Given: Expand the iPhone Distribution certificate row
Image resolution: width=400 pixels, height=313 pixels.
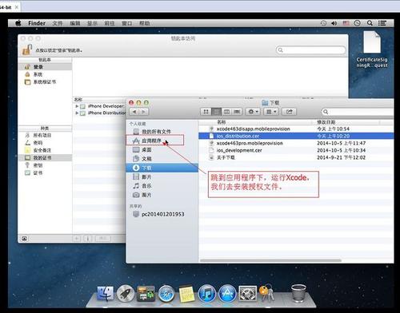Looking at the screenshot, I should point(77,113).
